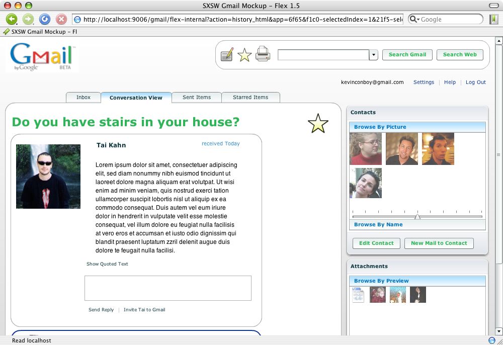Viewport: 503px width, 345px height.
Task: Collapse the Browse By Picture header
Action: [x=380, y=127]
